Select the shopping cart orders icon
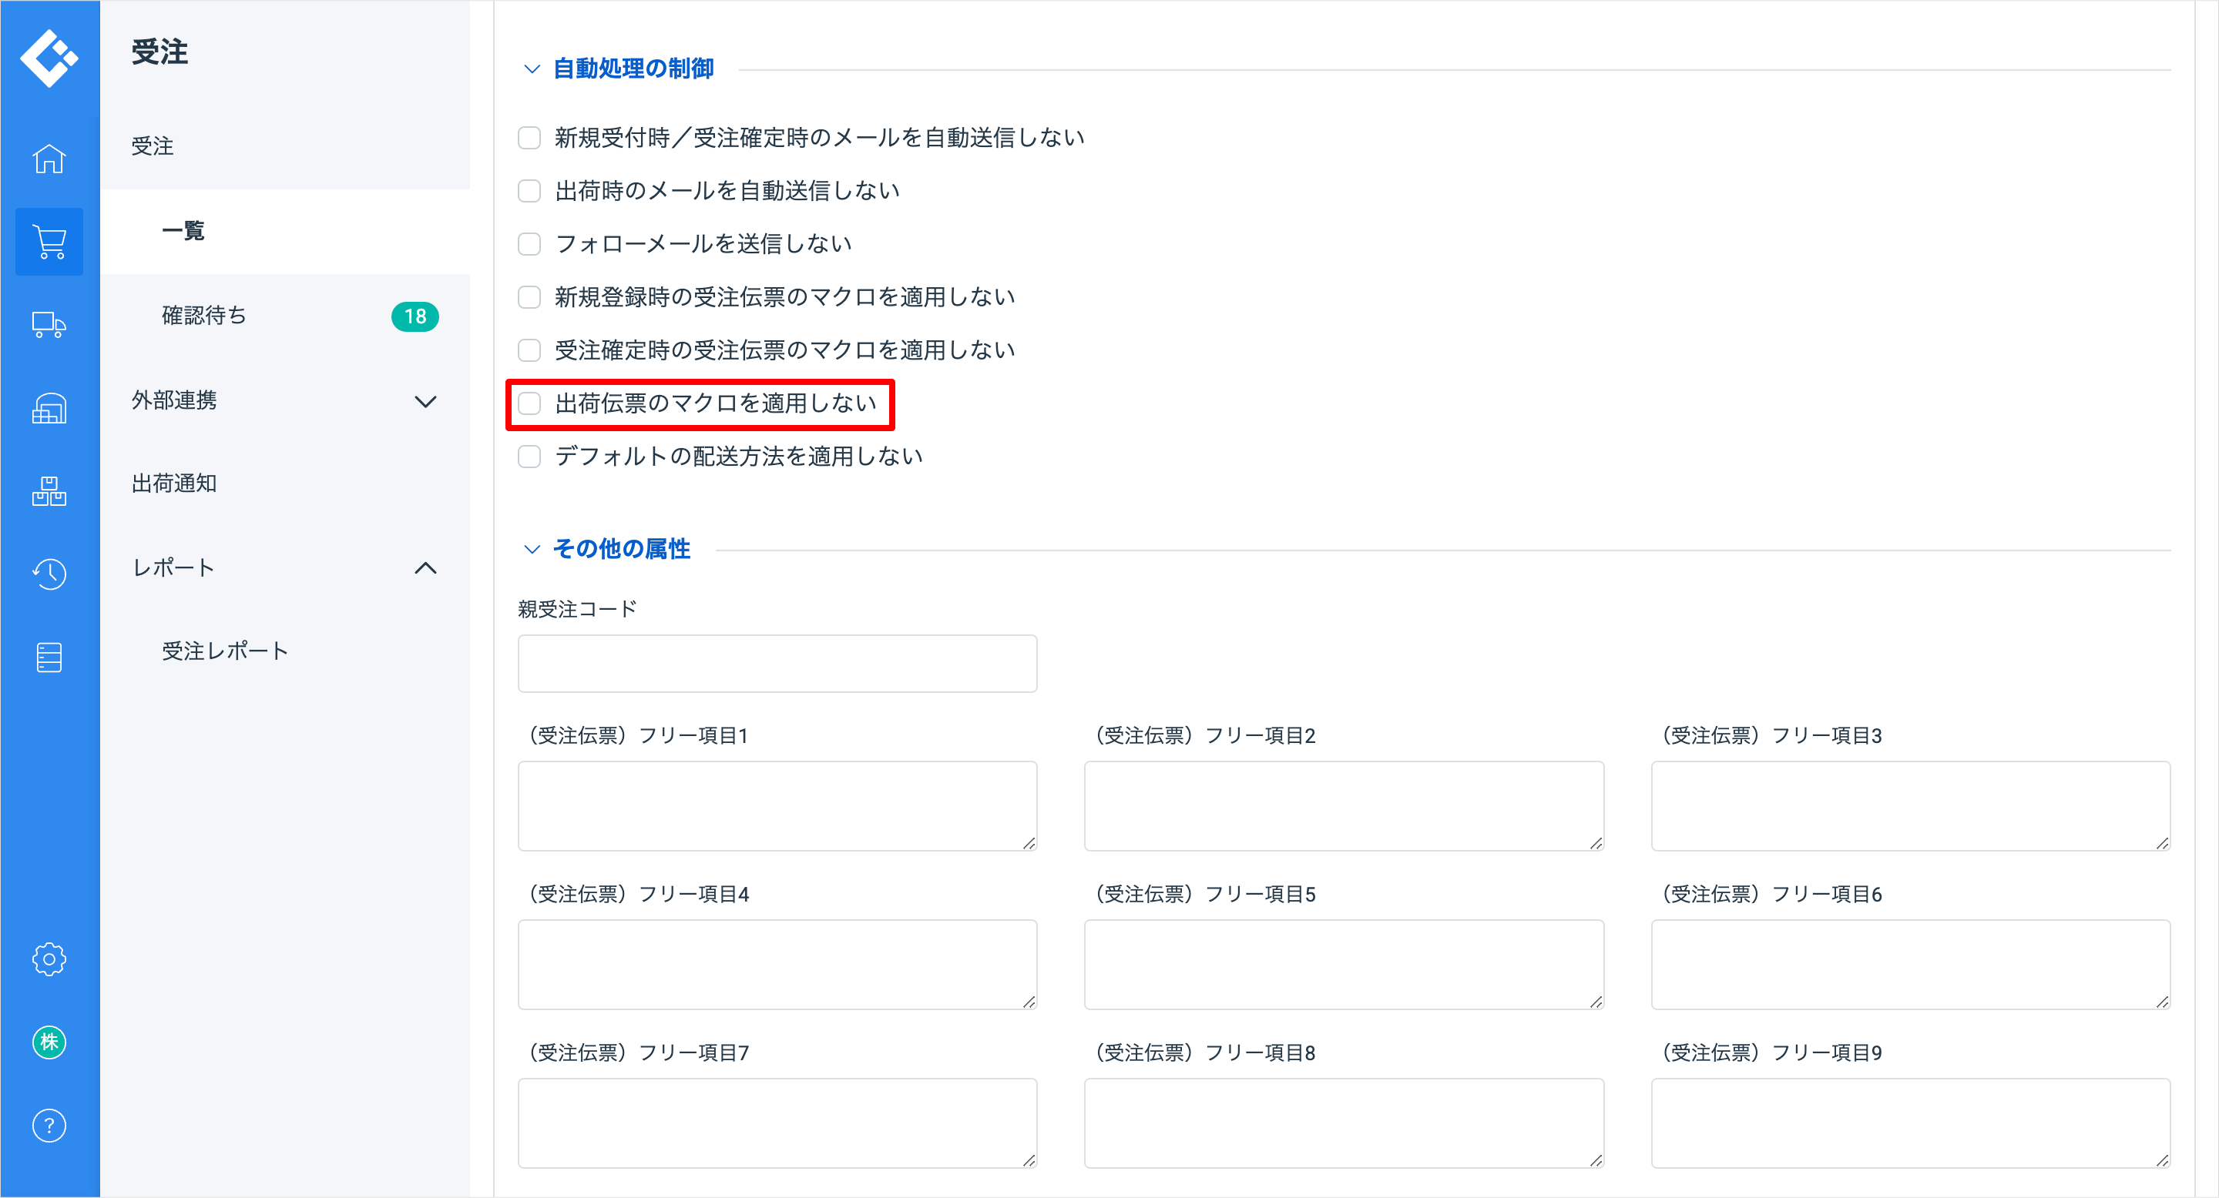This screenshot has height=1198, width=2219. tap(49, 242)
